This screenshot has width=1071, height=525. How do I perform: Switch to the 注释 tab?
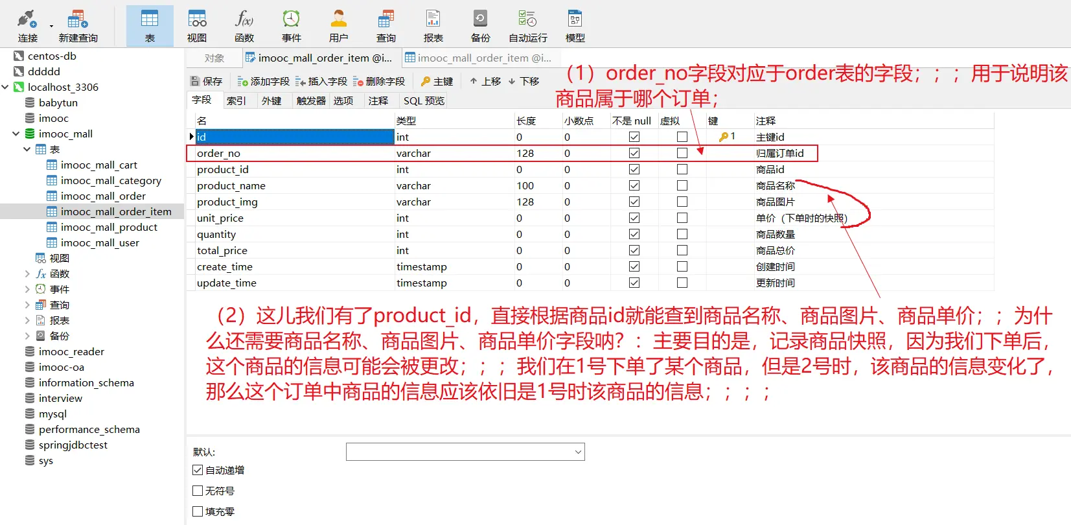coord(378,100)
